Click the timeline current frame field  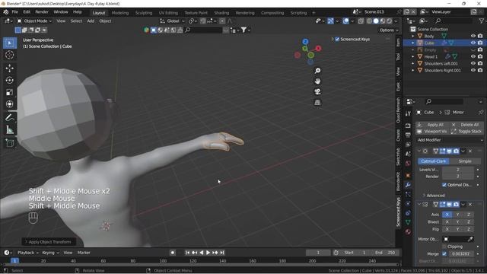point(318,253)
